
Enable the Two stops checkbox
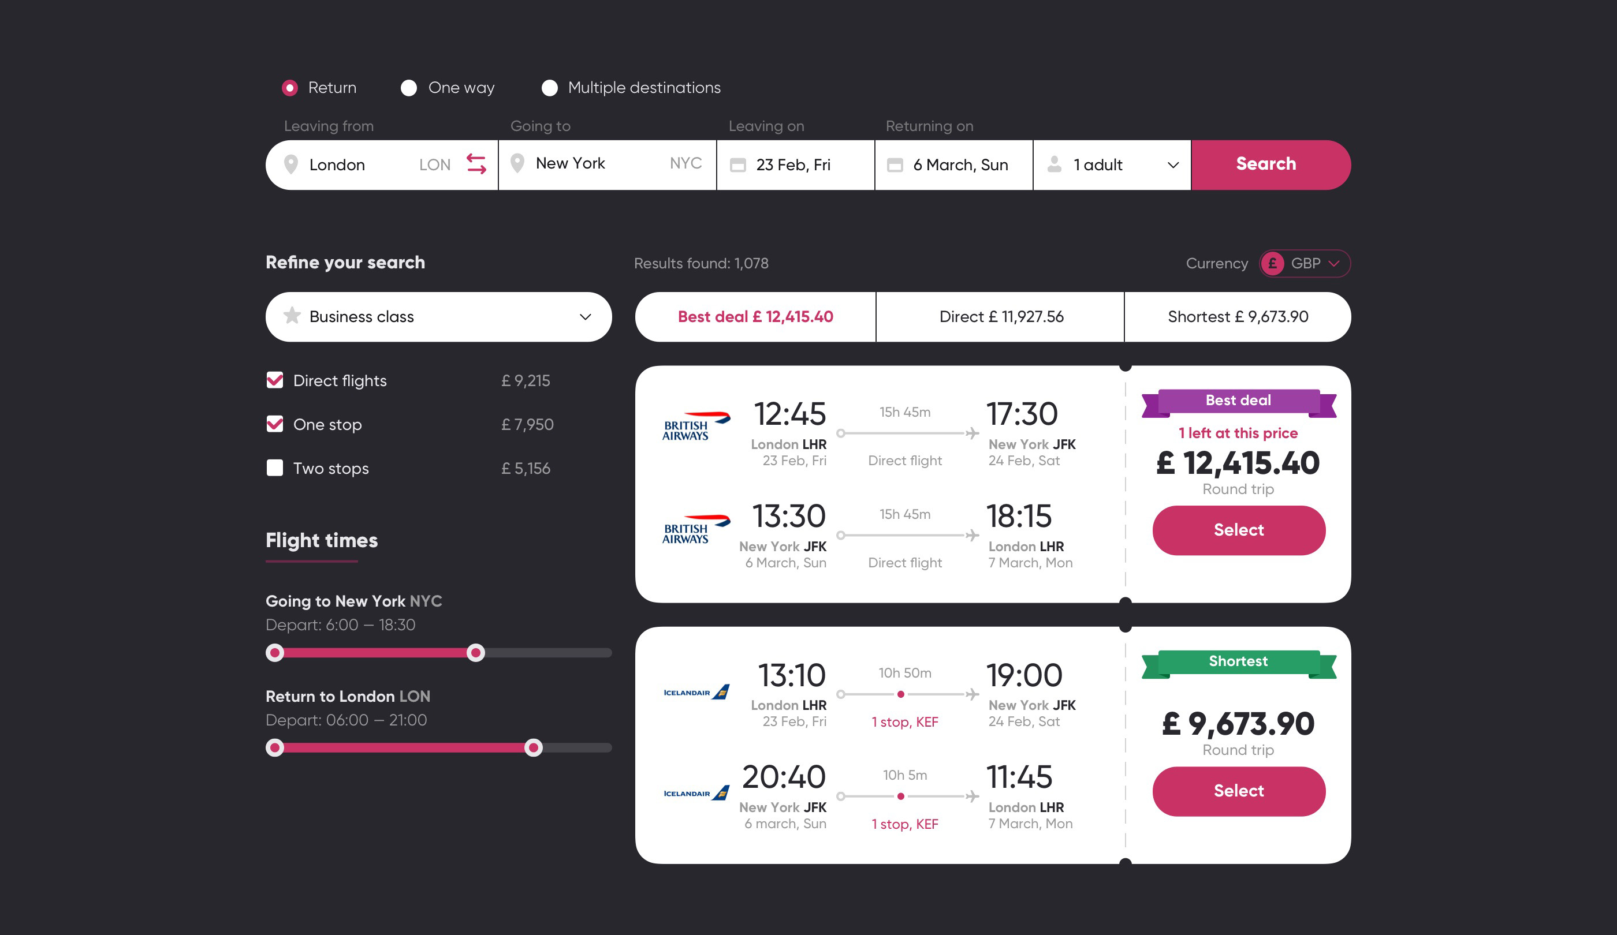click(275, 468)
